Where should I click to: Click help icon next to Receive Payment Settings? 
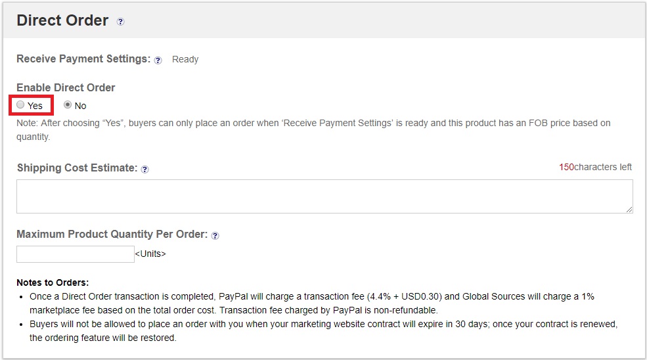(x=158, y=60)
